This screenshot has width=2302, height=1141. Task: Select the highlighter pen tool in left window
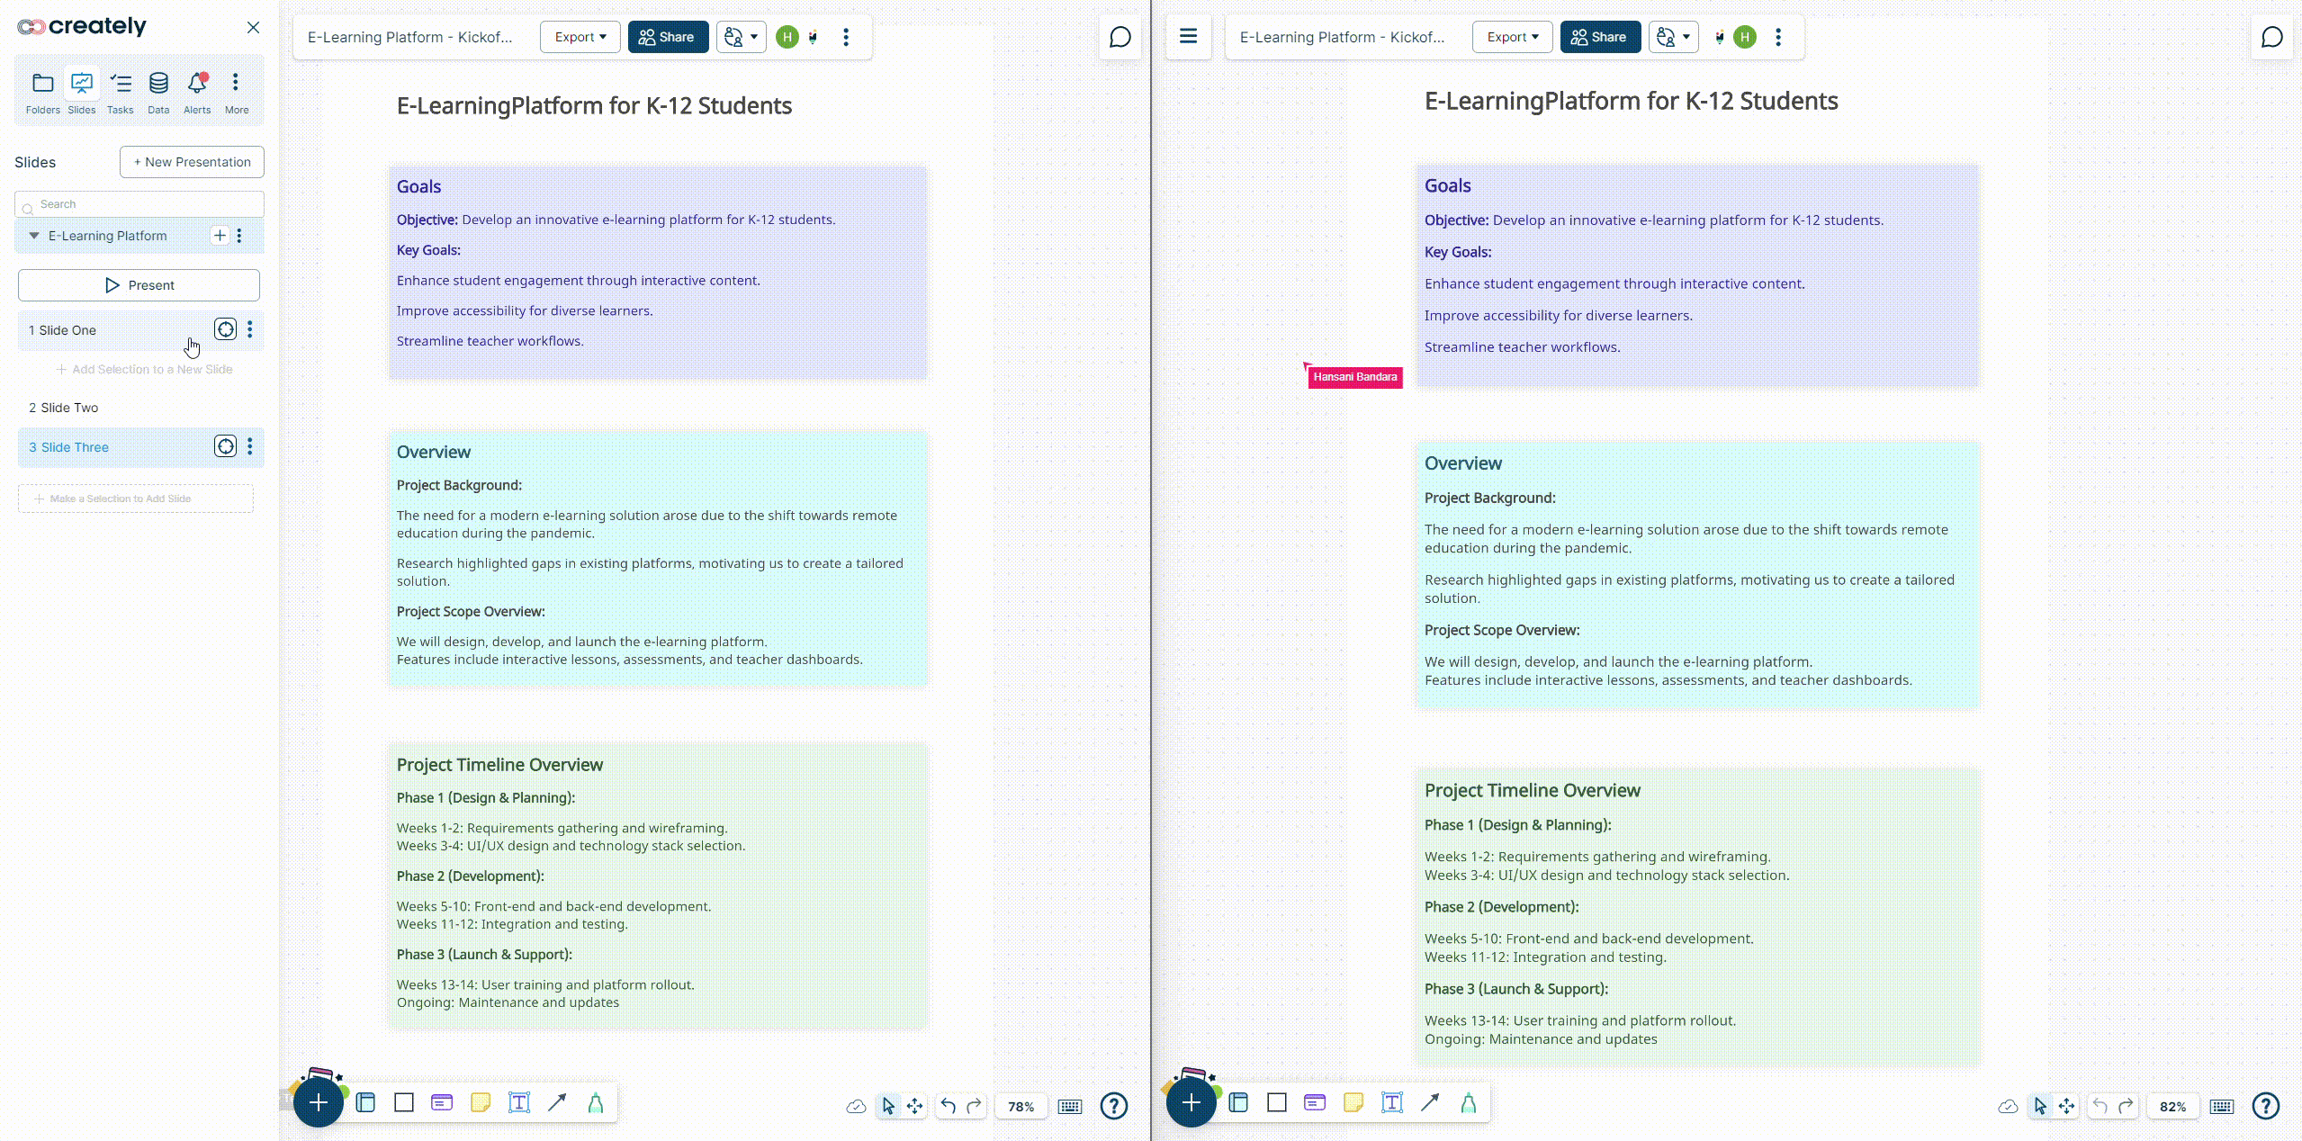596,1102
